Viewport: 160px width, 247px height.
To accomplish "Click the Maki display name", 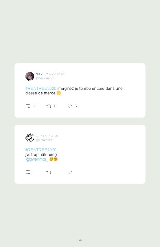I will [x=39, y=74].
